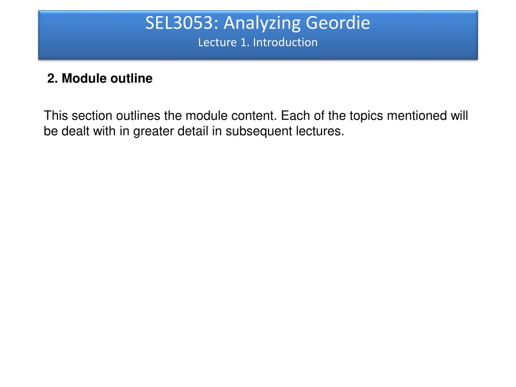
Task: Click the 'SEL3053: Analyzing Geordie' slide title
Action: [257, 23]
